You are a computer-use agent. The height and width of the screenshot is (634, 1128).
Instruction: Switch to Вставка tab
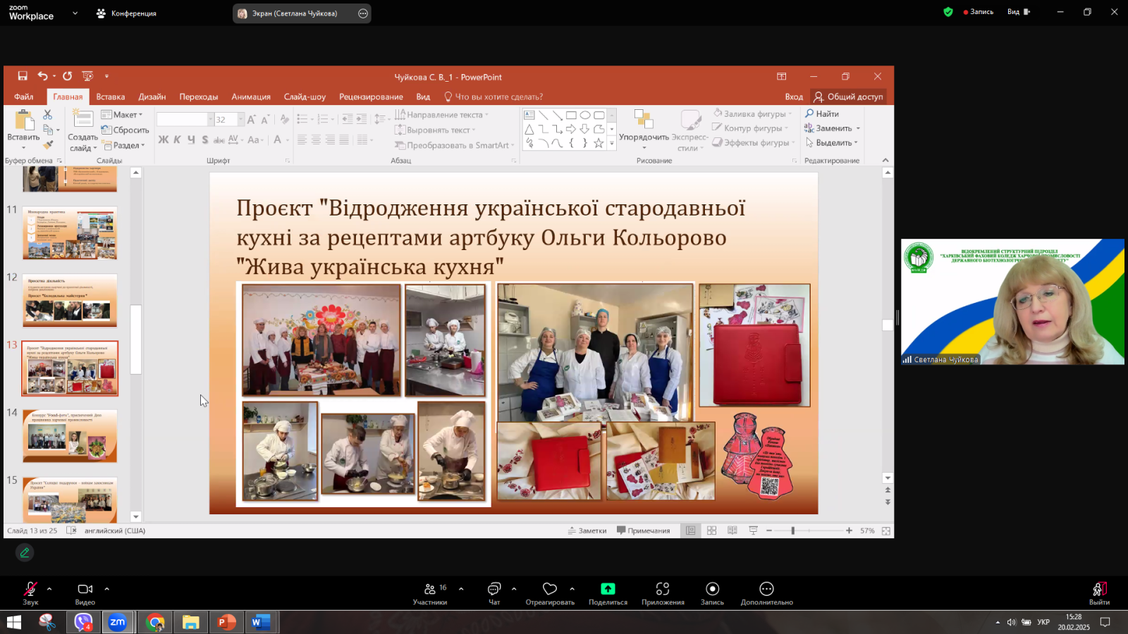[x=111, y=97]
